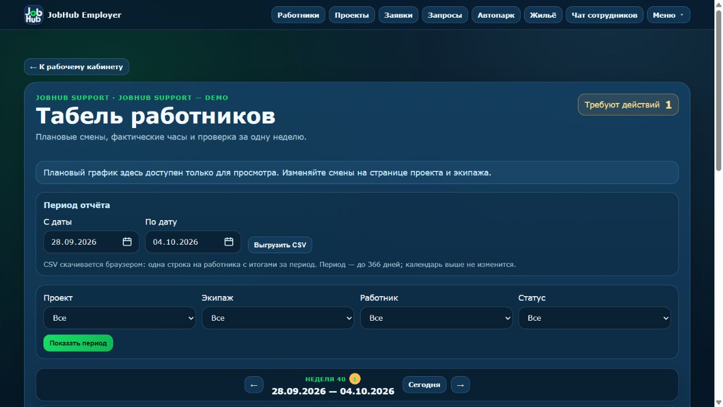The image size is (723, 407).
Task: Click the Табель работников heading
Action: (x=155, y=116)
